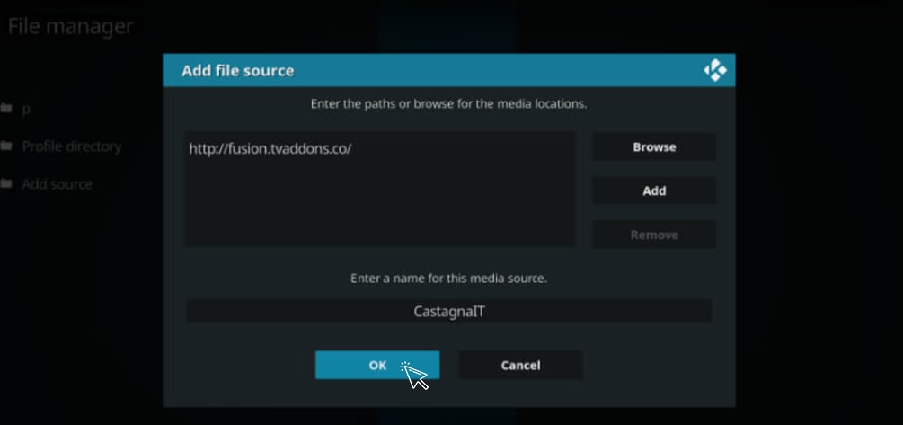Viewport: 903px width, 425px height.
Task: Click the Remove path button
Action: (654, 235)
